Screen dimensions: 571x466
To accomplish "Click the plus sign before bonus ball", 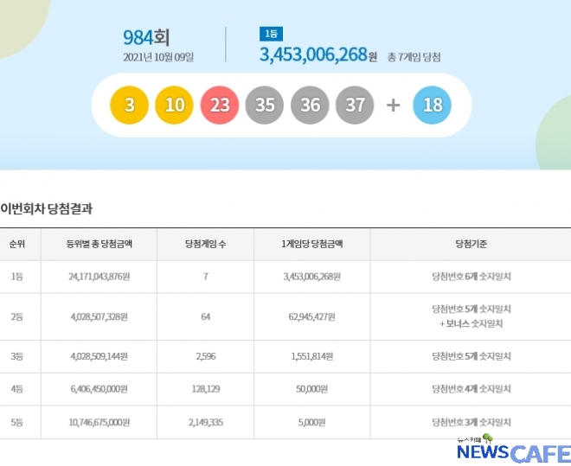I will coord(394,105).
